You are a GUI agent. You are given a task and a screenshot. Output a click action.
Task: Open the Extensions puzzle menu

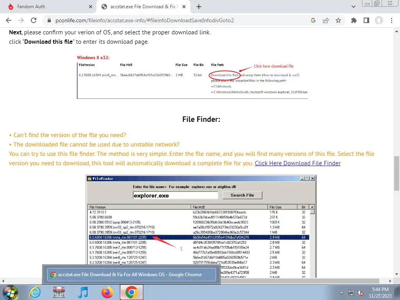point(354,20)
